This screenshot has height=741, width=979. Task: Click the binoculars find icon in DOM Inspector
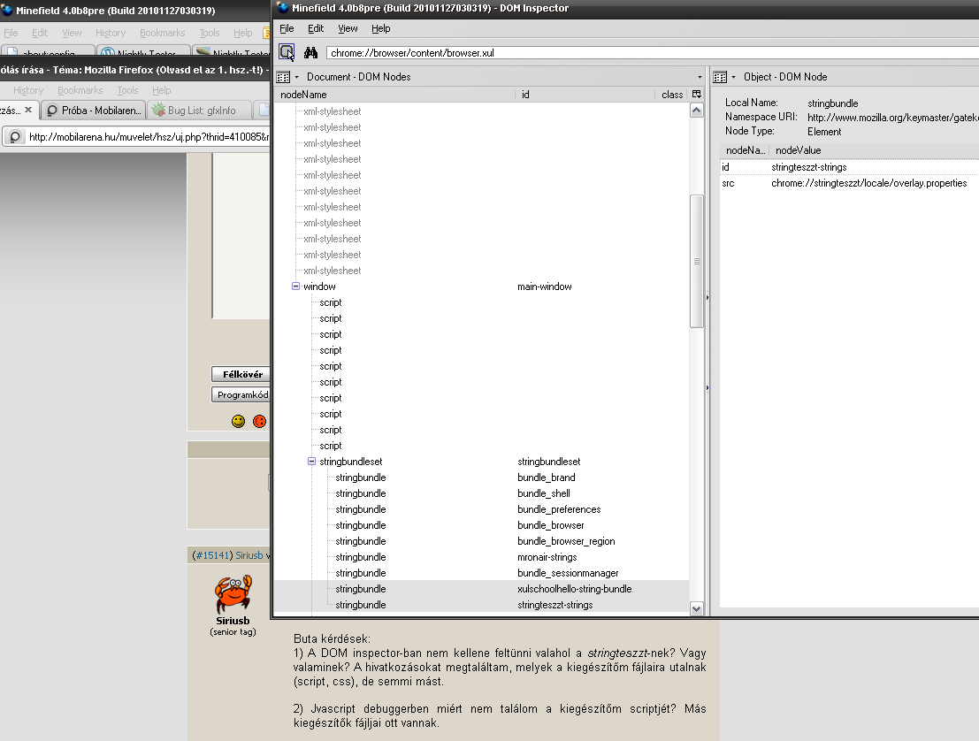click(x=310, y=52)
